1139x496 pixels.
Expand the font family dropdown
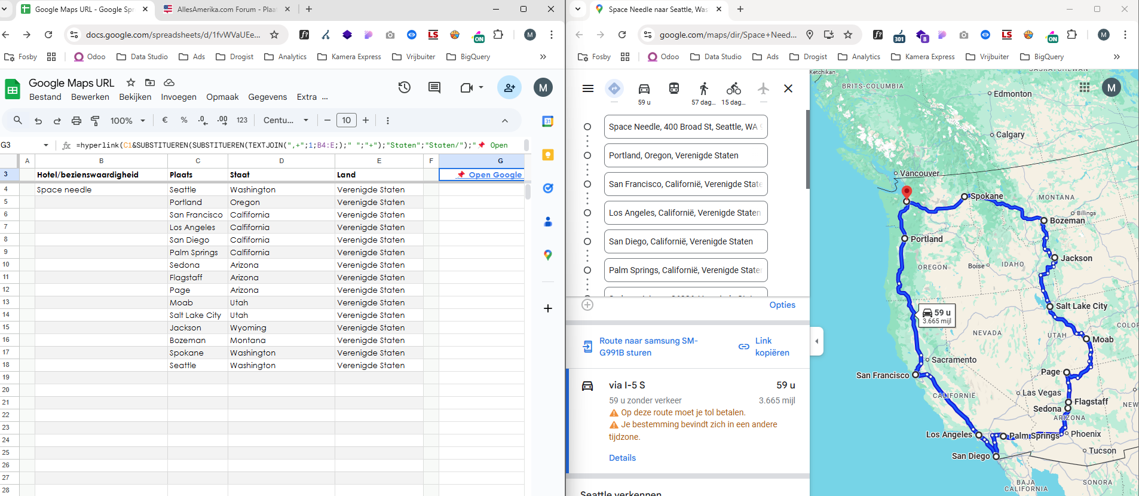[x=286, y=121]
